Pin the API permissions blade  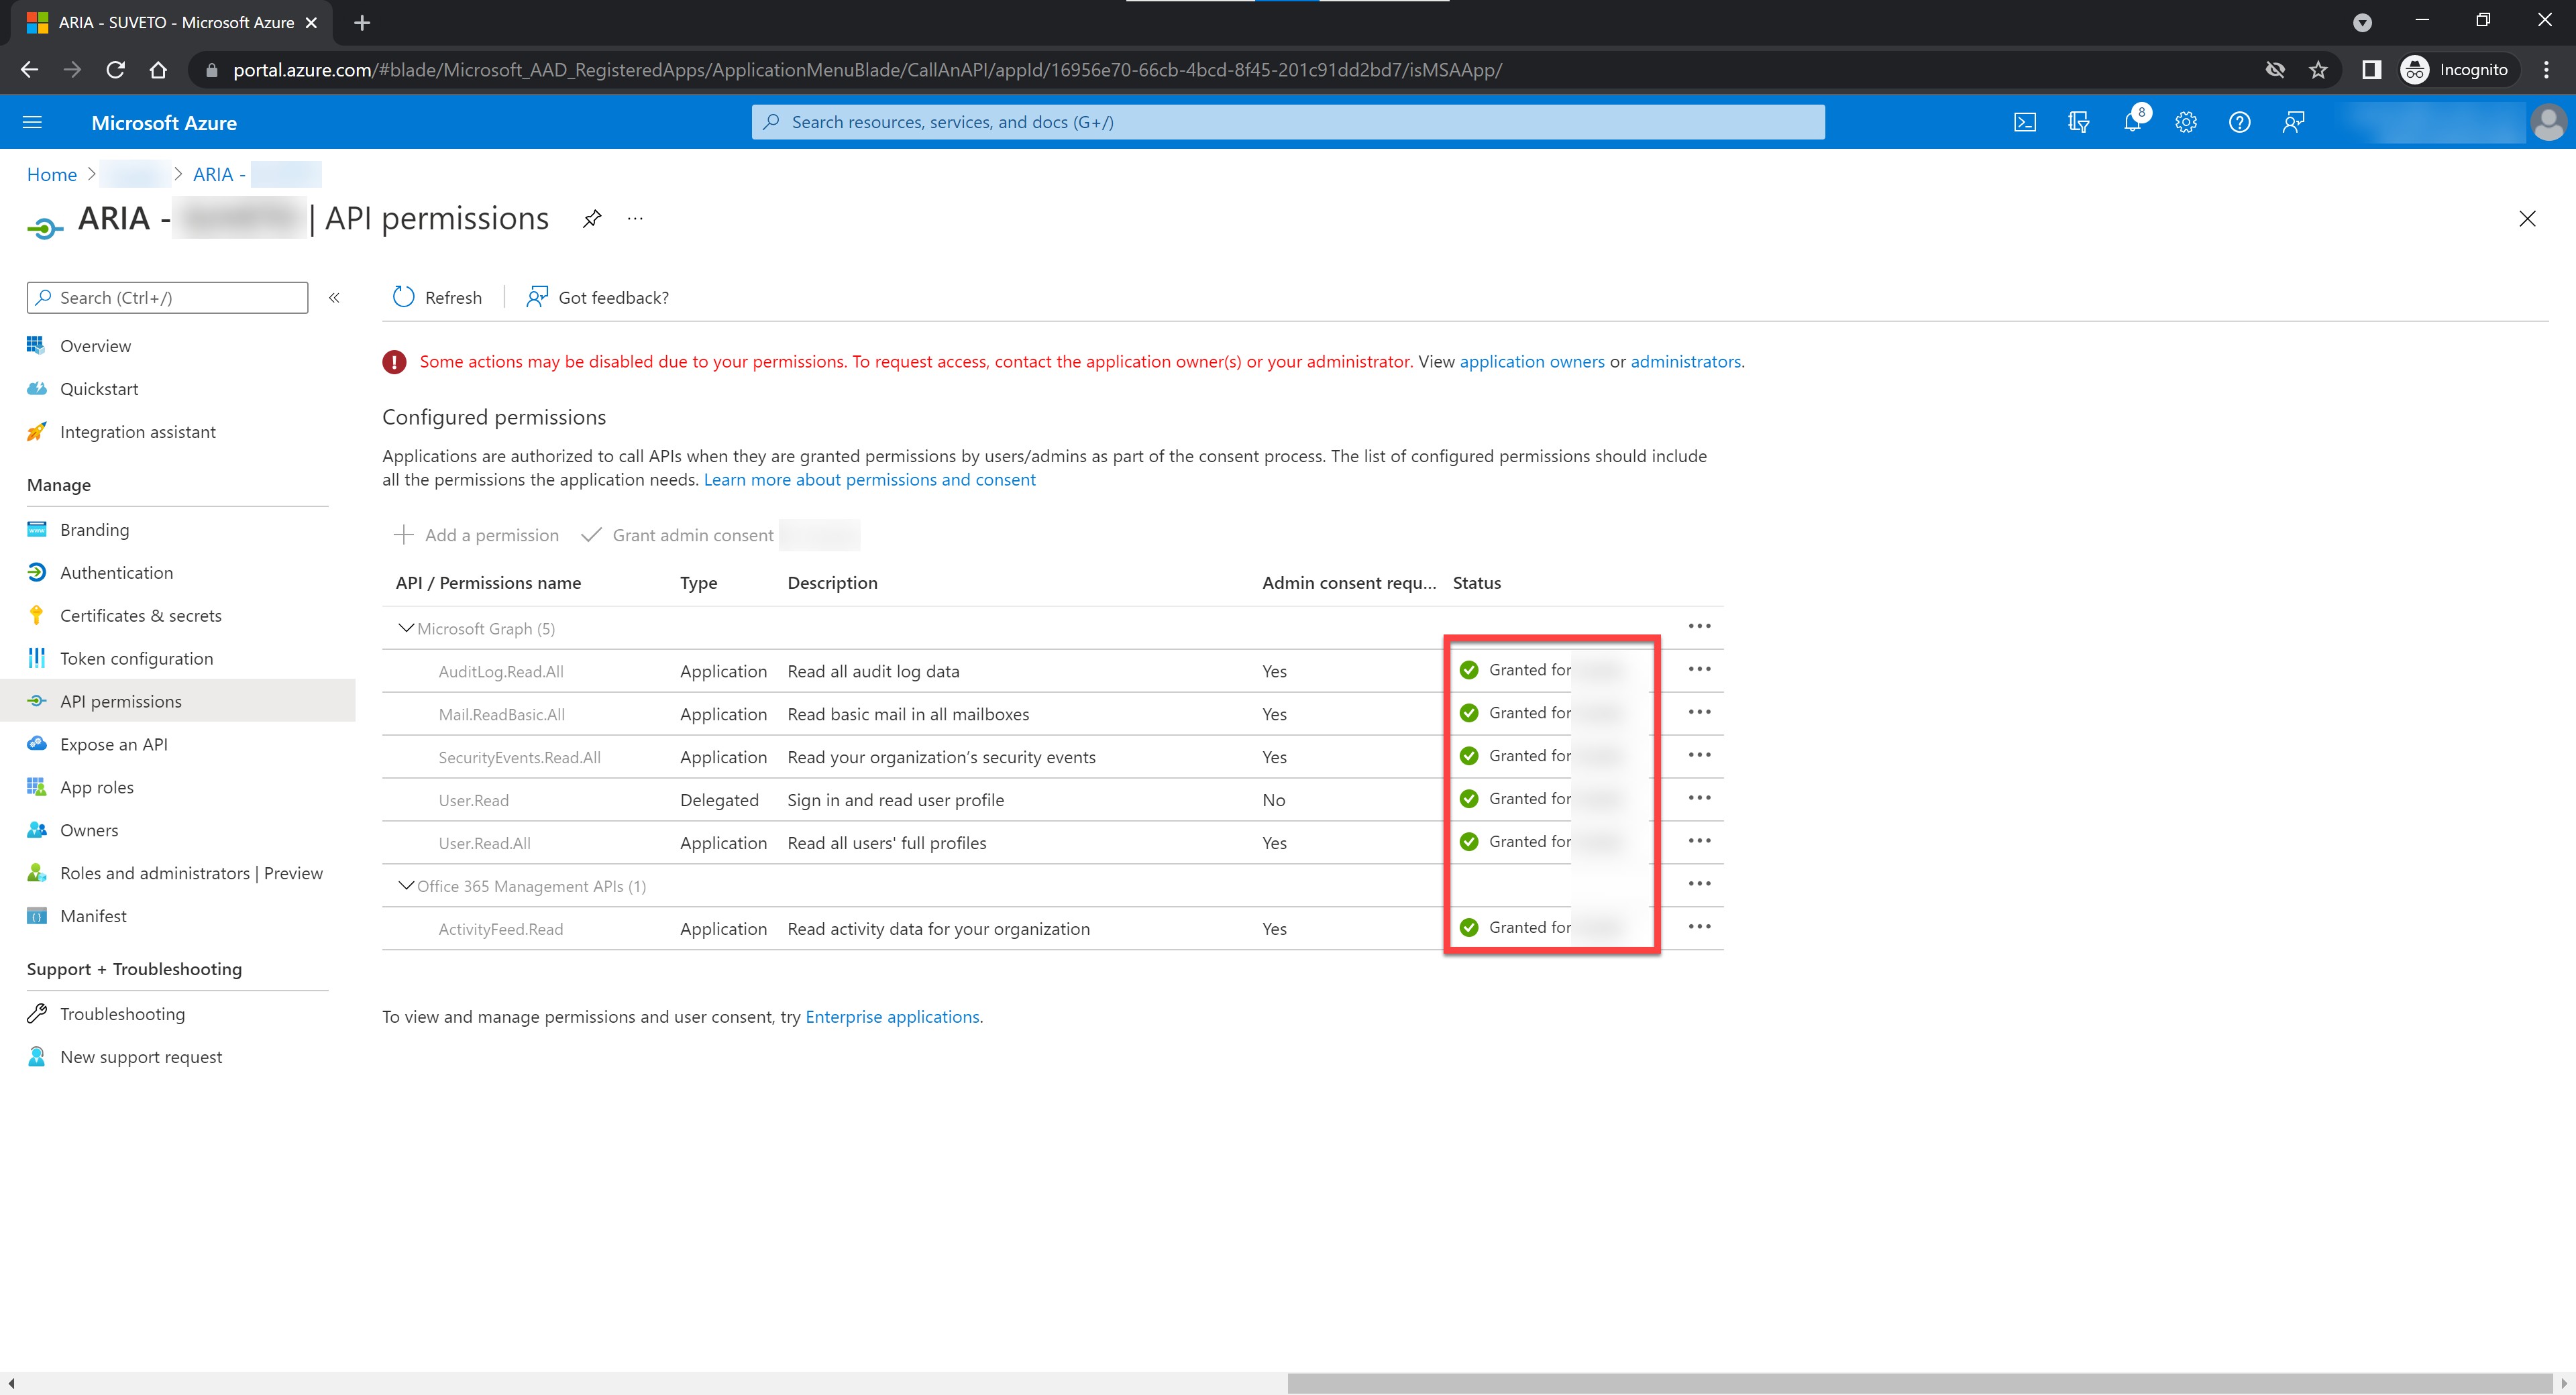(x=592, y=218)
